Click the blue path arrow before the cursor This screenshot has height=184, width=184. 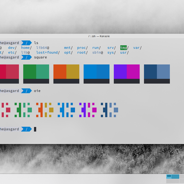click(x=26, y=129)
